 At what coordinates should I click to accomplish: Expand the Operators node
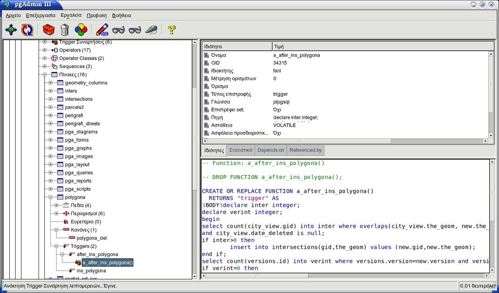pyautogui.click(x=44, y=50)
